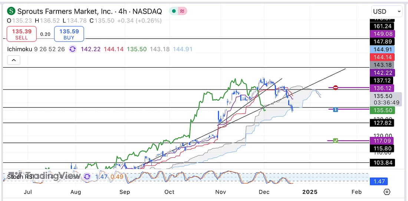This screenshot has width=408, height=201.
Task: Click the 127.82 horizontal line price label
Action: pyautogui.click(x=382, y=123)
